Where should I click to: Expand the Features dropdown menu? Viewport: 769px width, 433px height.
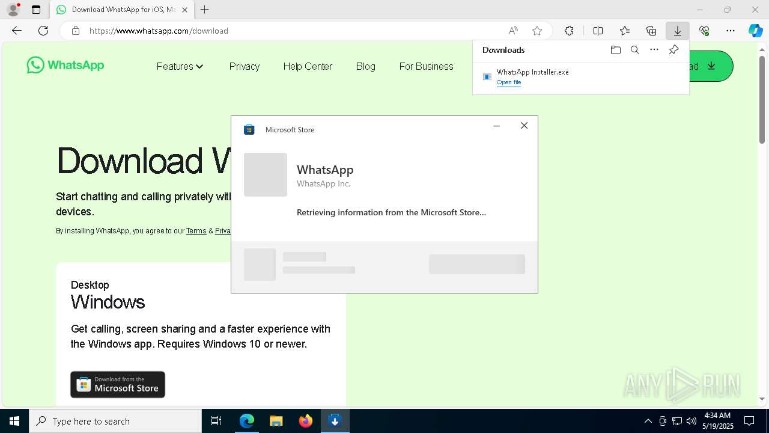click(180, 66)
